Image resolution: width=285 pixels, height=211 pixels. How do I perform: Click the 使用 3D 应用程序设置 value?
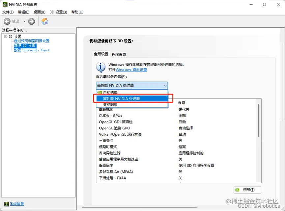point(196,166)
